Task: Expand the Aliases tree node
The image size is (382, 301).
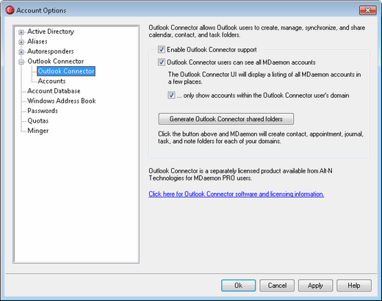Action: pyautogui.click(x=21, y=42)
